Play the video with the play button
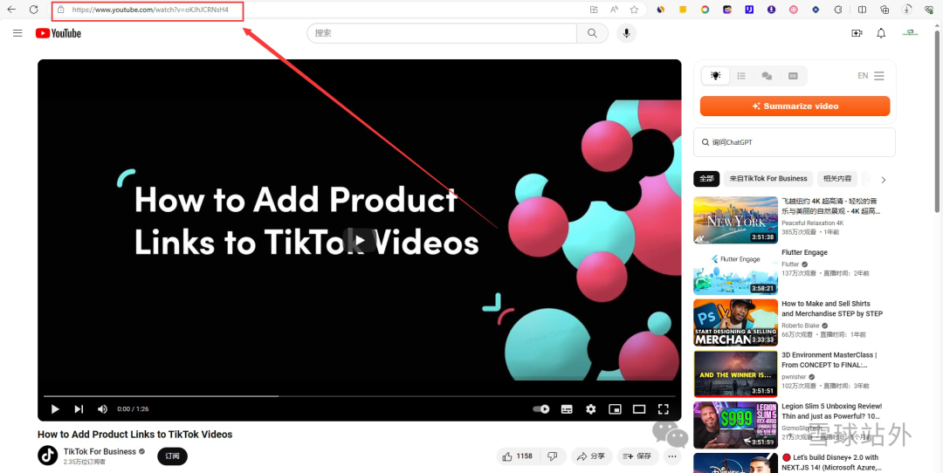This screenshot has height=473, width=943. [x=55, y=409]
